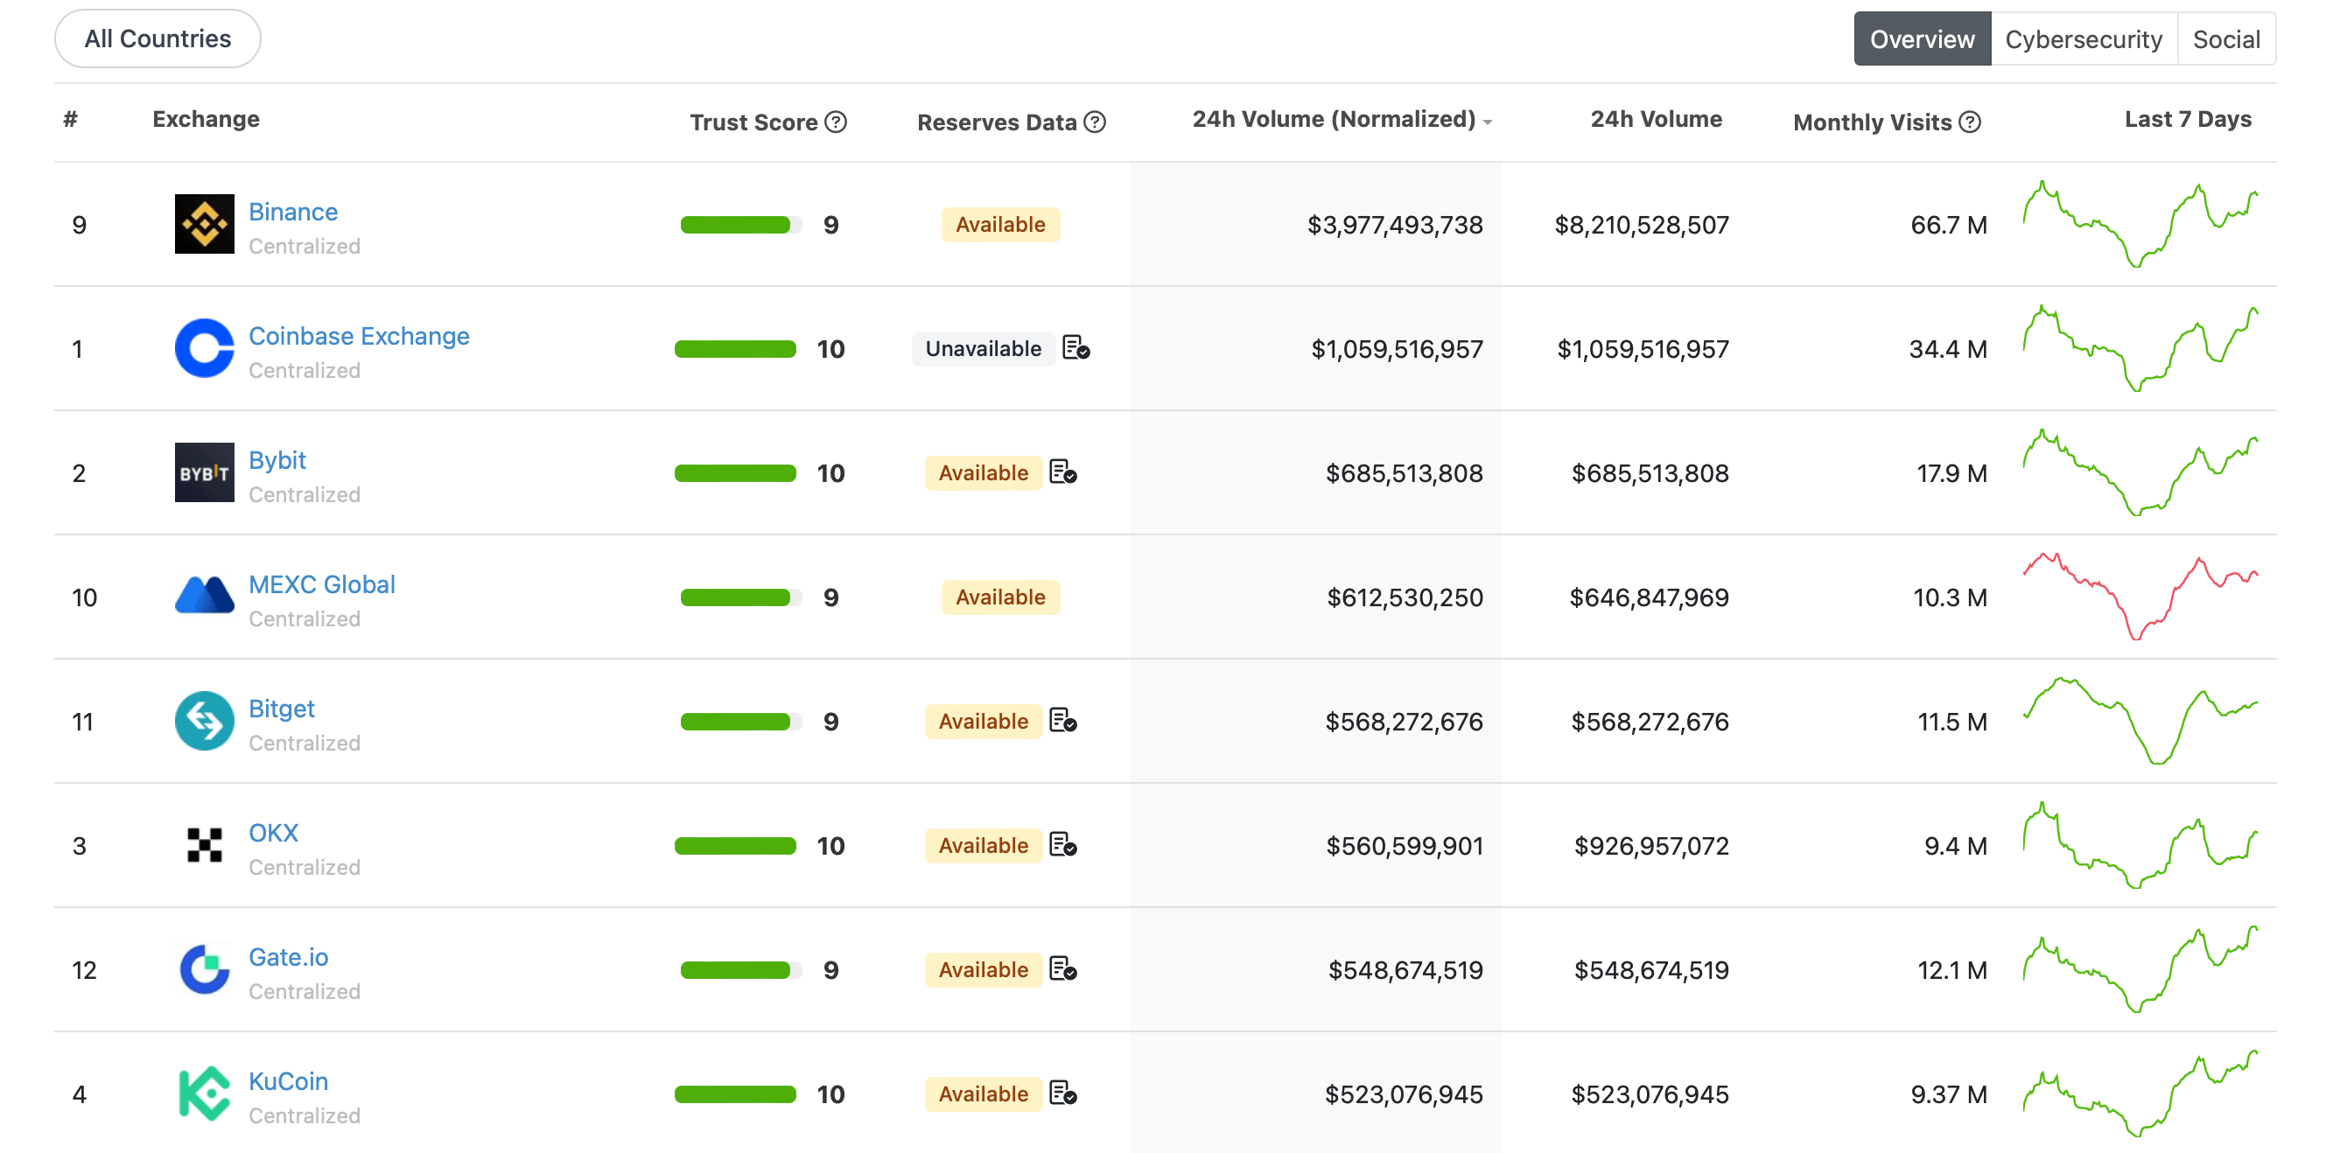Screen dimensions: 2333x1153
Task: Click MEXC Global 24h volume $646,847,969
Action: (x=1650, y=597)
